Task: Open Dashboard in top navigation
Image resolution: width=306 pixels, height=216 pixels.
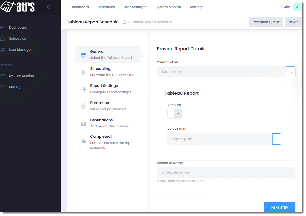Action: click(x=80, y=7)
